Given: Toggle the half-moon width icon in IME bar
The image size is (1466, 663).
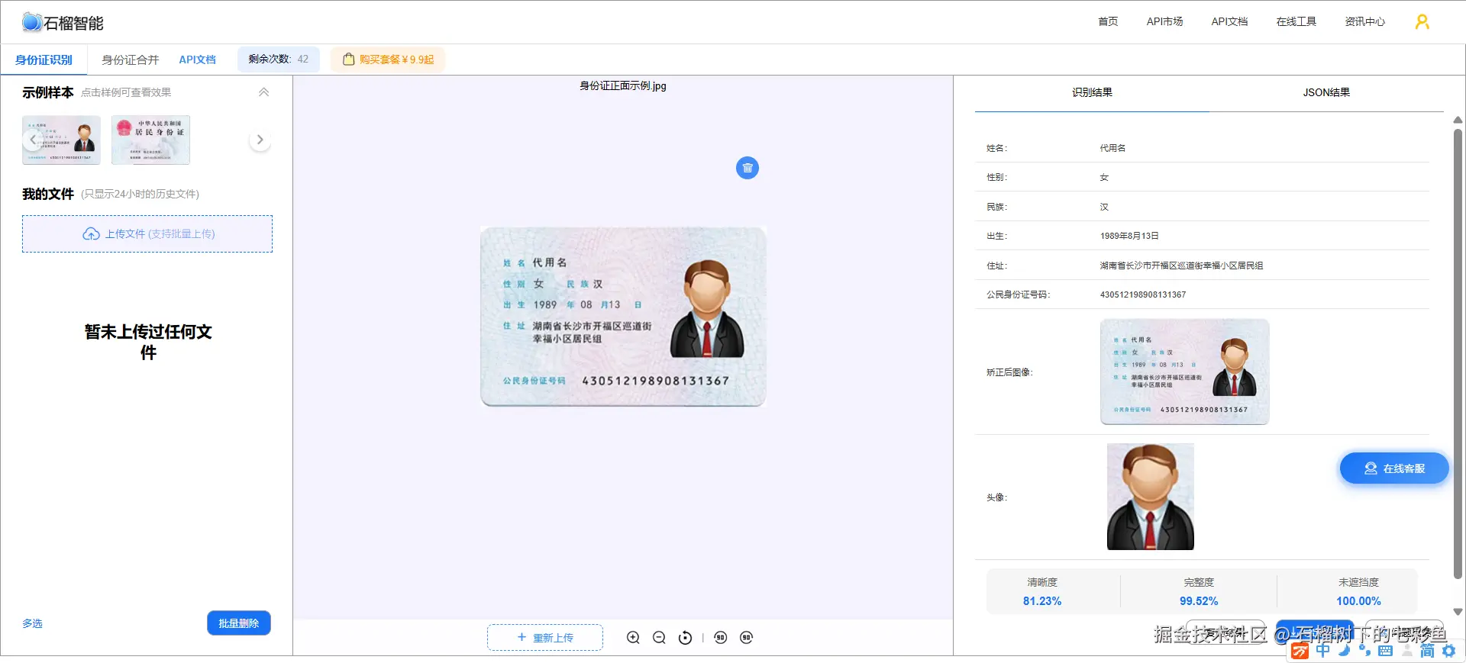Looking at the screenshot, I should pos(1345,651).
